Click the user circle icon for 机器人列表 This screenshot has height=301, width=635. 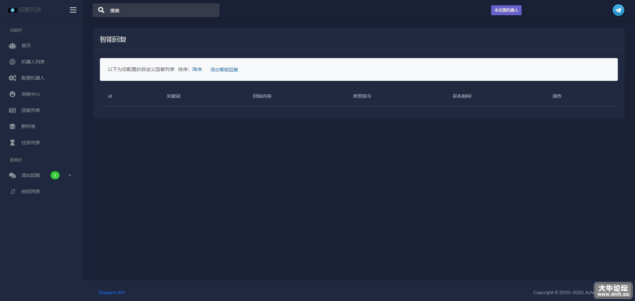pyautogui.click(x=13, y=62)
